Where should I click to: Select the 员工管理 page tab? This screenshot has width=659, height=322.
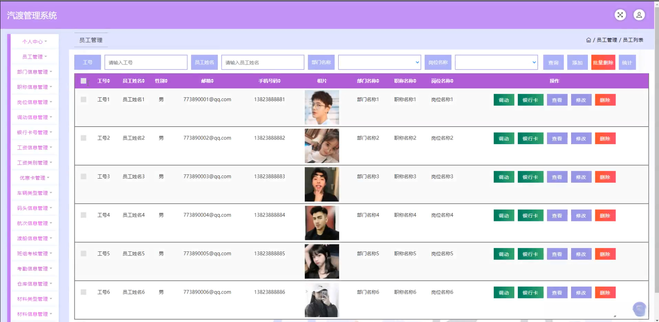(x=91, y=40)
